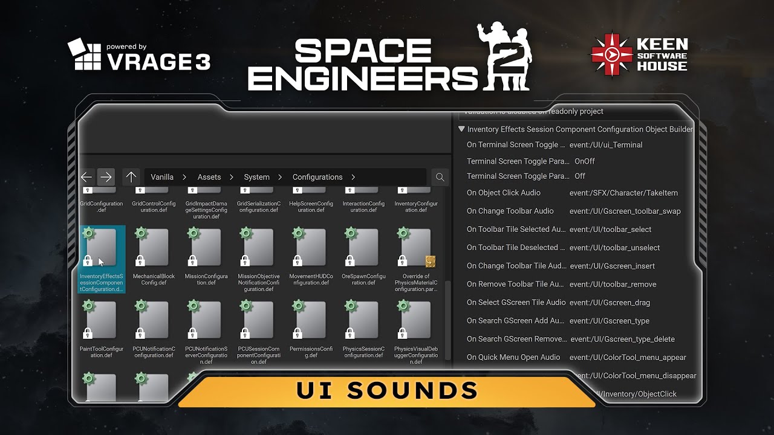Expand chevron after System breadcrumb
Screen dimensions: 774x435
280,177
